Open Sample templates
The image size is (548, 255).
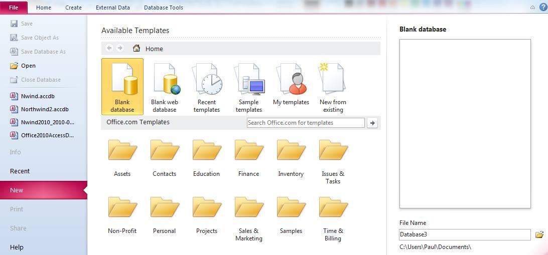249,87
